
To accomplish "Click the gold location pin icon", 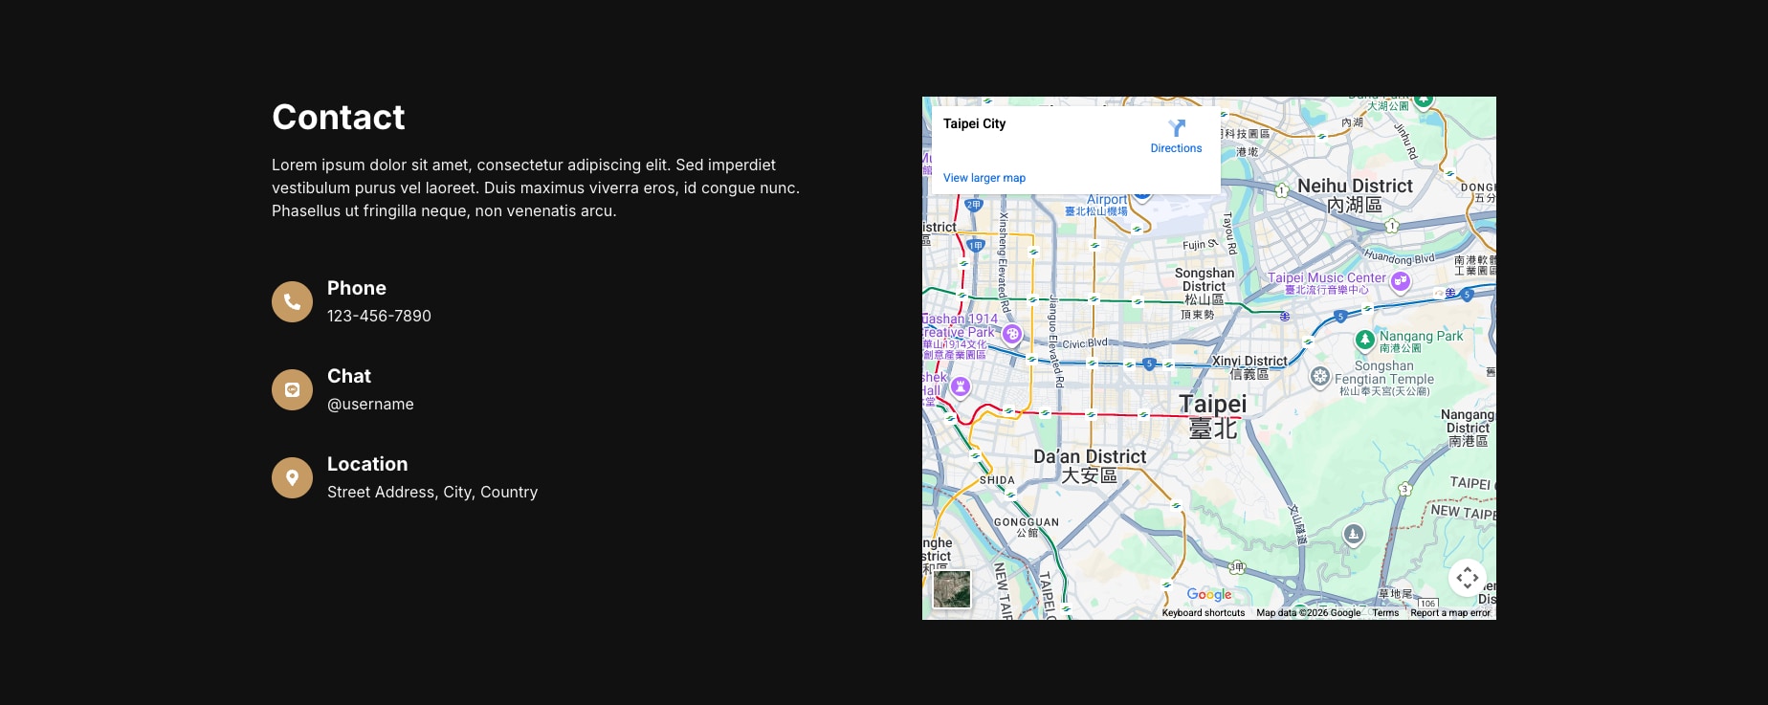I will (292, 477).
